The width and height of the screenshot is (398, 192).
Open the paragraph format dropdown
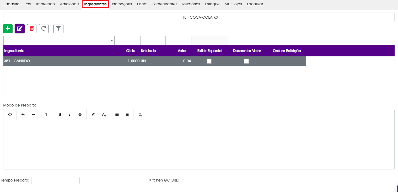click(47, 115)
